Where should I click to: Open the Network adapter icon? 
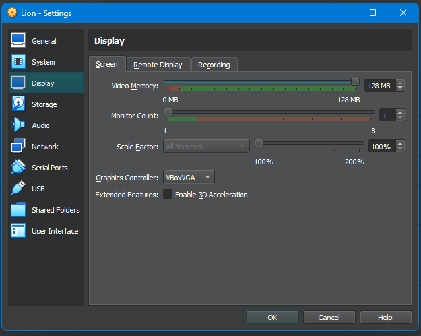[x=18, y=147]
